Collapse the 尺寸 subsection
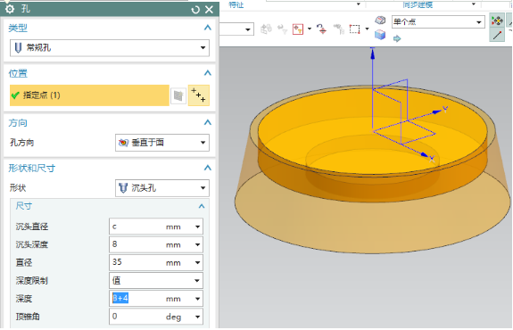Viewport: 513px width, 330px height. tap(202, 206)
